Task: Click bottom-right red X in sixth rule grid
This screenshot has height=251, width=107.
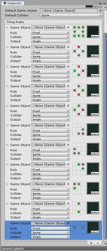Action: coord(83,134)
